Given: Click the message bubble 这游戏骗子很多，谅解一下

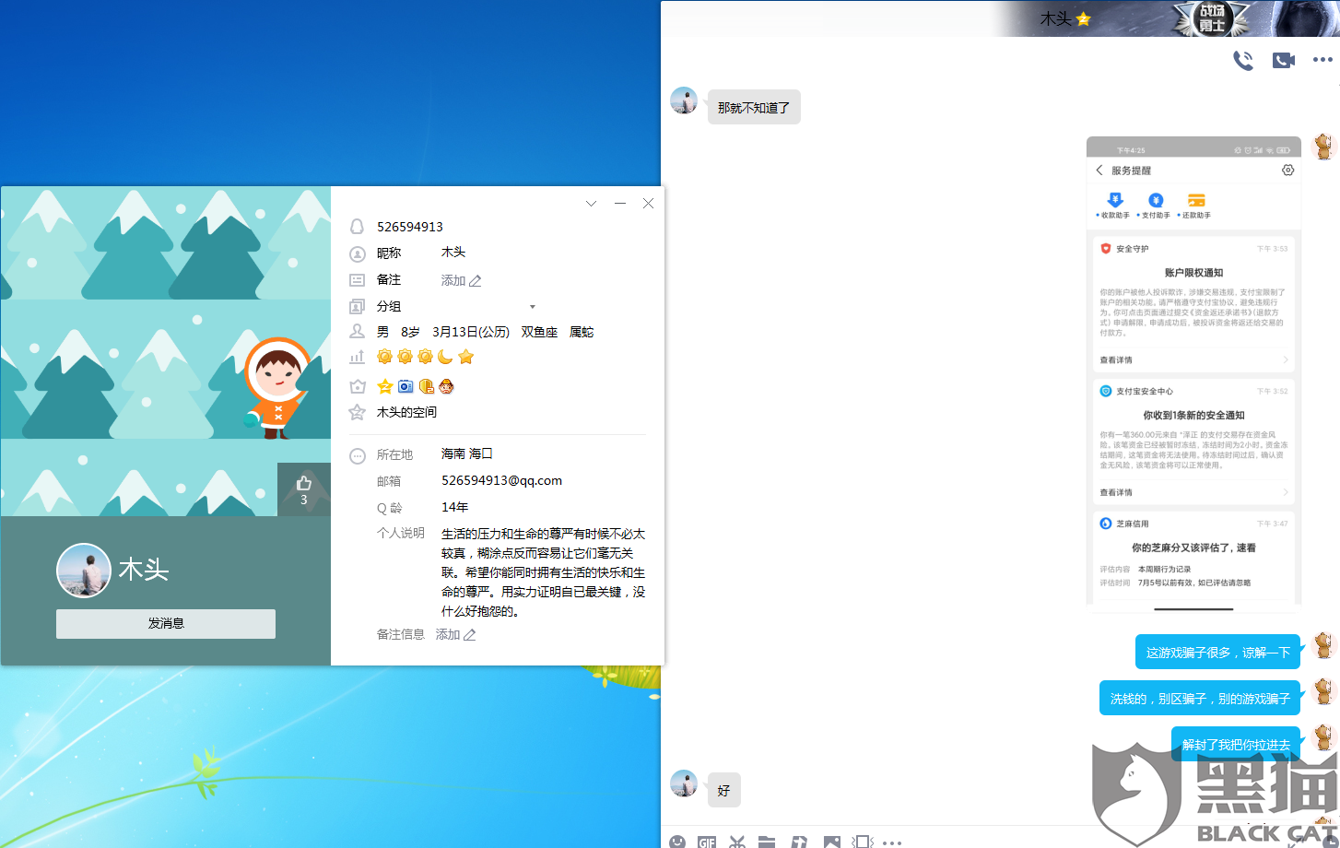Looking at the screenshot, I should click(1217, 652).
